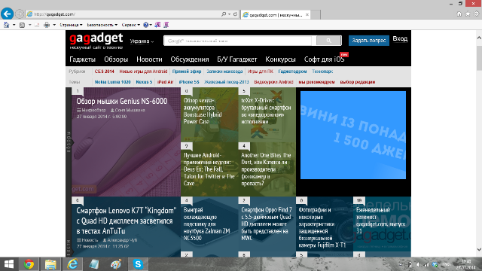Viewport: 482px width, 271px height.
Task: Open the Софт для iOS navigation item
Action: 324,59
